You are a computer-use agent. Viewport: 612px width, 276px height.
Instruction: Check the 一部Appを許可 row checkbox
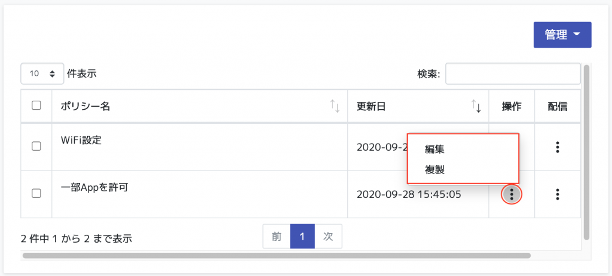pos(36,193)
